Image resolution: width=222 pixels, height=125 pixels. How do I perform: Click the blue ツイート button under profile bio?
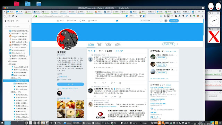click(x=70, y=84)
